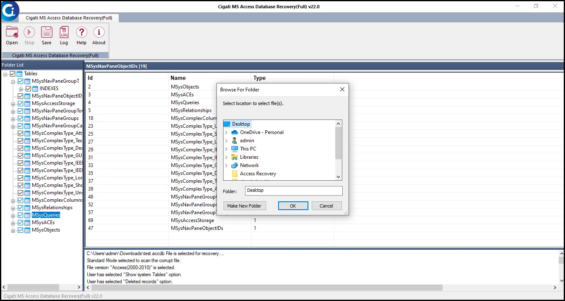This screenshot has width=565, height=301.
Task: Open the Log viewer icon
Action: [64, 32]
